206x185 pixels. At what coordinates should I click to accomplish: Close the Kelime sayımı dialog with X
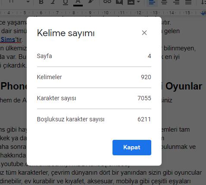tap(144, 33)
